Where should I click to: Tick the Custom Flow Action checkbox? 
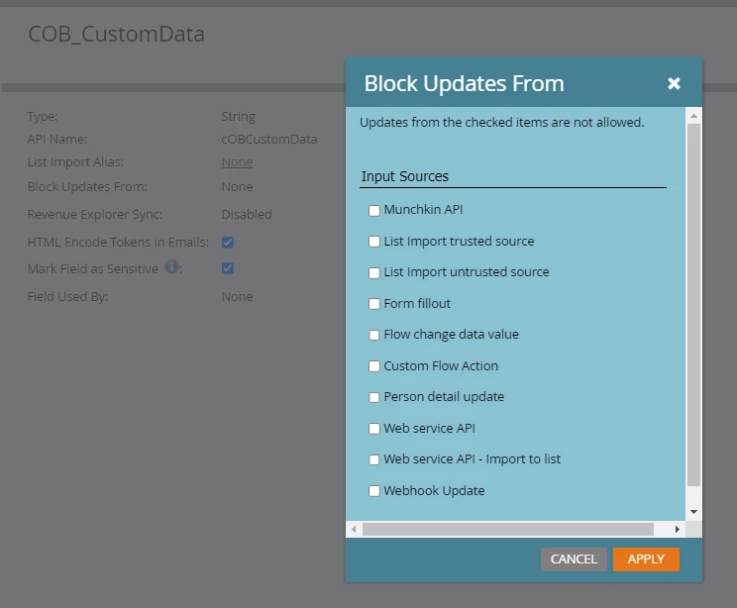click(x=374, y=366)
